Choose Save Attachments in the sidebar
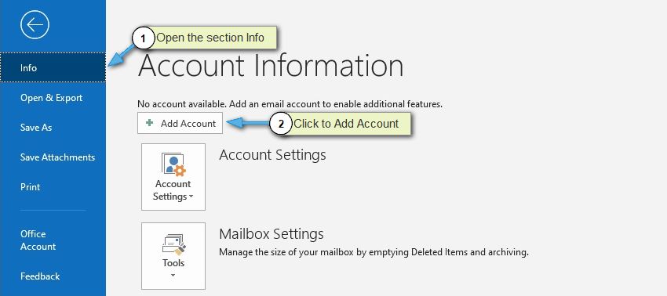Image resolution: width=667 pixels, height=296 pixels. (53, 157)
